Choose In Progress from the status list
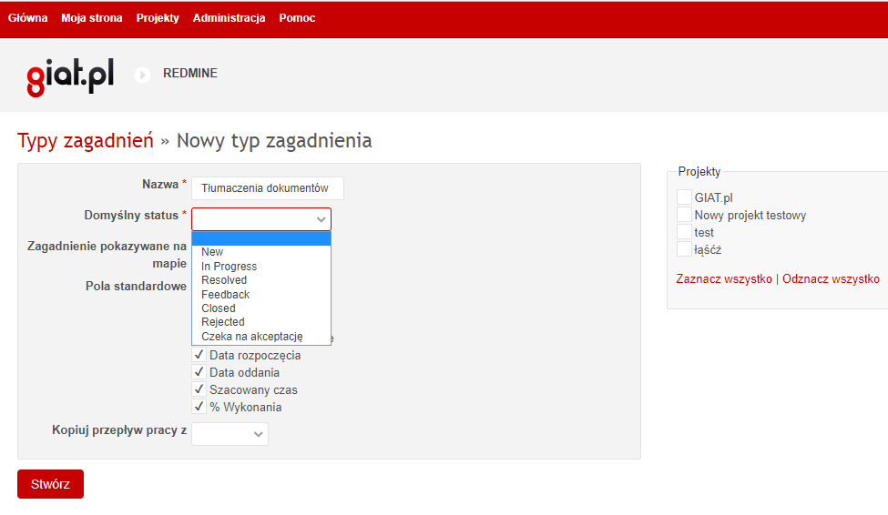 tap(261, 266)
